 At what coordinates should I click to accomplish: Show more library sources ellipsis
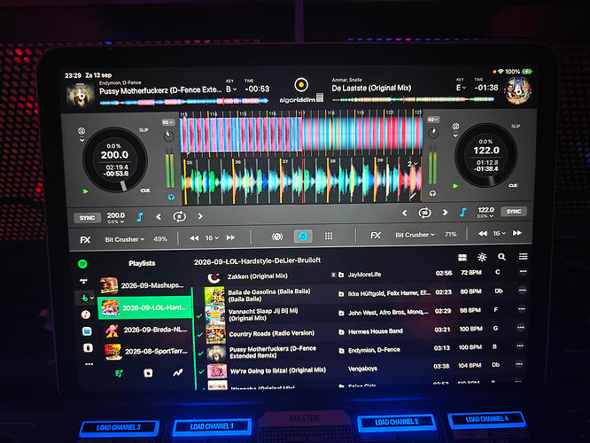point(89,364)
